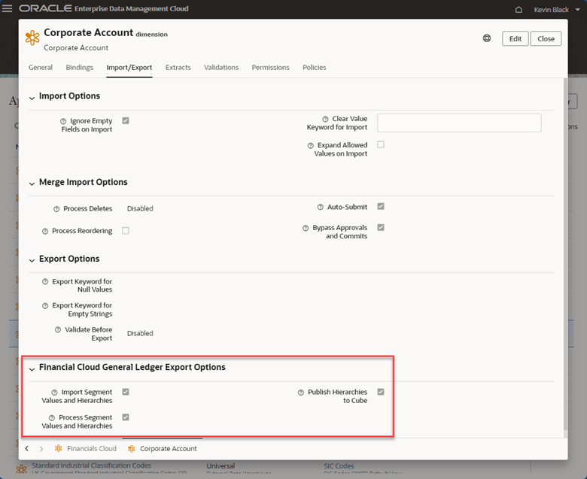
Task: Toggle Publish Hierarchies to Cube checkbox
Action: pyautogui.click(x=381, y=392)
